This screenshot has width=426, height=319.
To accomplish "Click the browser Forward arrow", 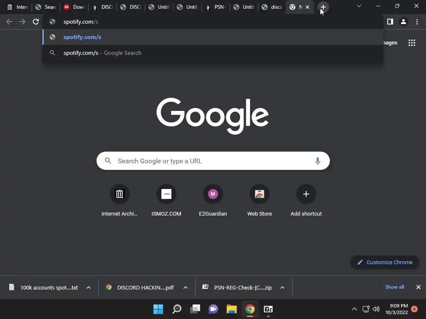I will click(x=22, y=22).
